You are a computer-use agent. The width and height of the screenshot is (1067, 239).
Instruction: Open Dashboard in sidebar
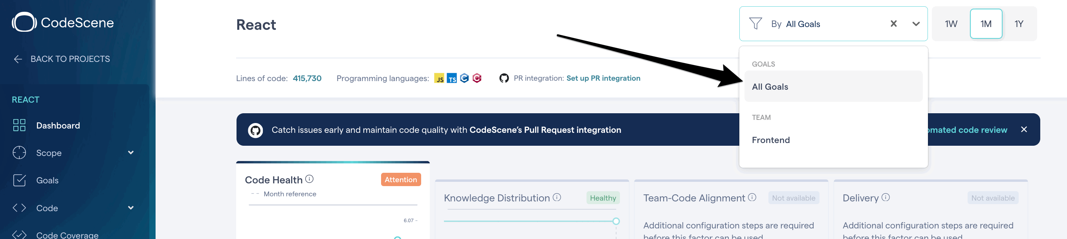click(58, 125)
